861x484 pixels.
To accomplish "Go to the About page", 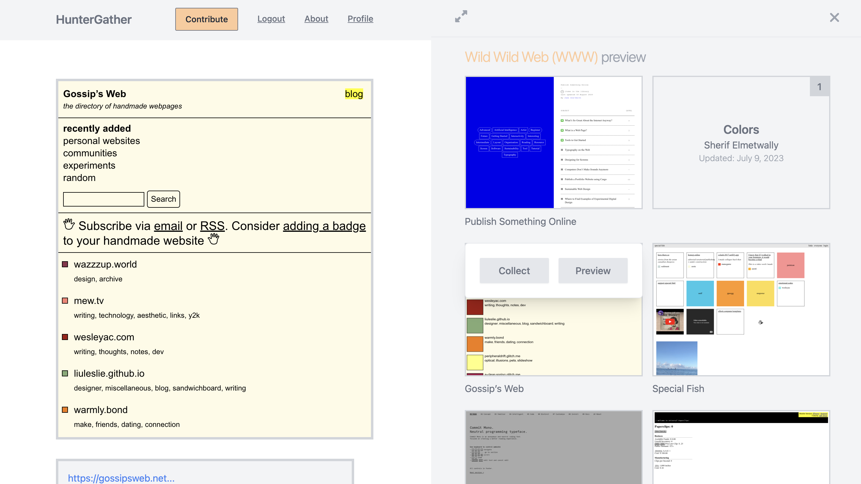I will click(x=316, y=19).
